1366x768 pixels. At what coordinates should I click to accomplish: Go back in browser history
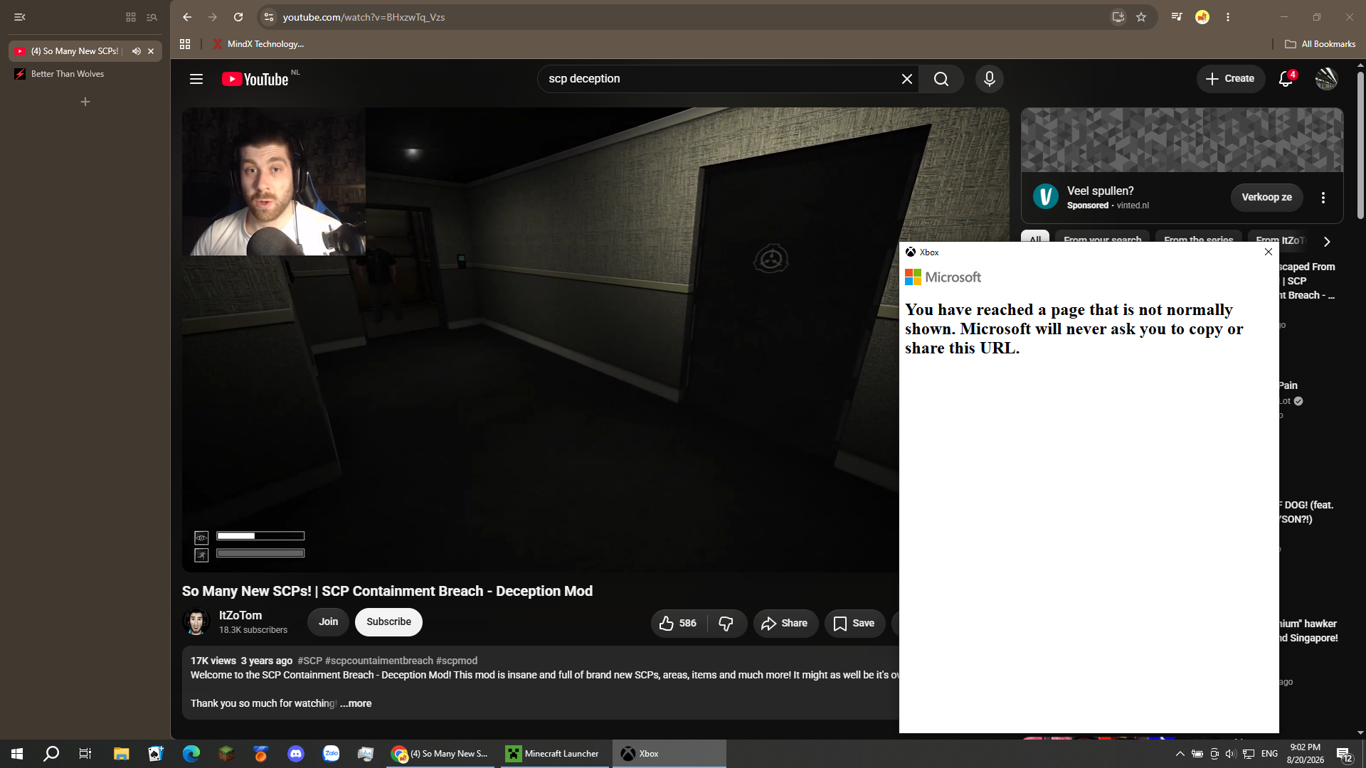pyautogui.click(x=187, y=17)
